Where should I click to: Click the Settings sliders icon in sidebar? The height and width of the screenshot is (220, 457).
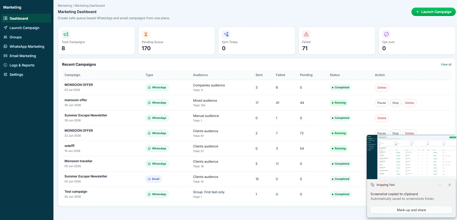coord(5,74)
